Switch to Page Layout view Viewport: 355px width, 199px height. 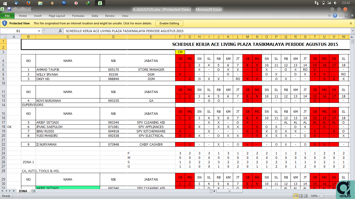(301, 196)
